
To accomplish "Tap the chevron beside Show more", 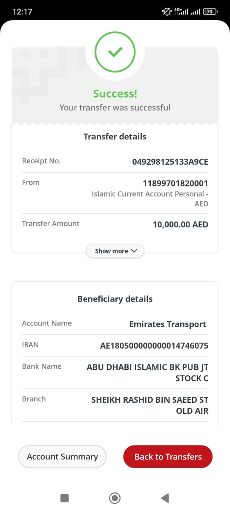I will pos(134,251).
